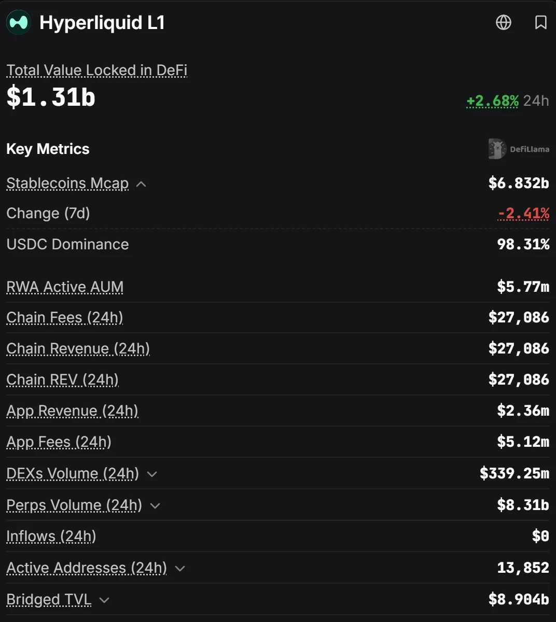556x622 pixels.
Task: Select the $6.832b stablecoins value
Action: point(519,183)
